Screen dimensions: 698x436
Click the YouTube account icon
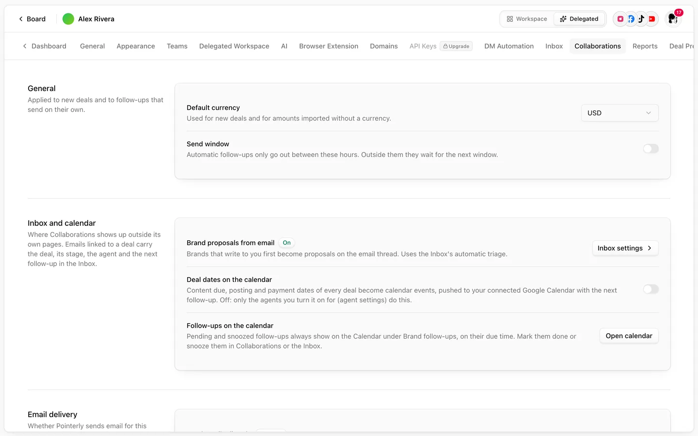tap(652, 19)
